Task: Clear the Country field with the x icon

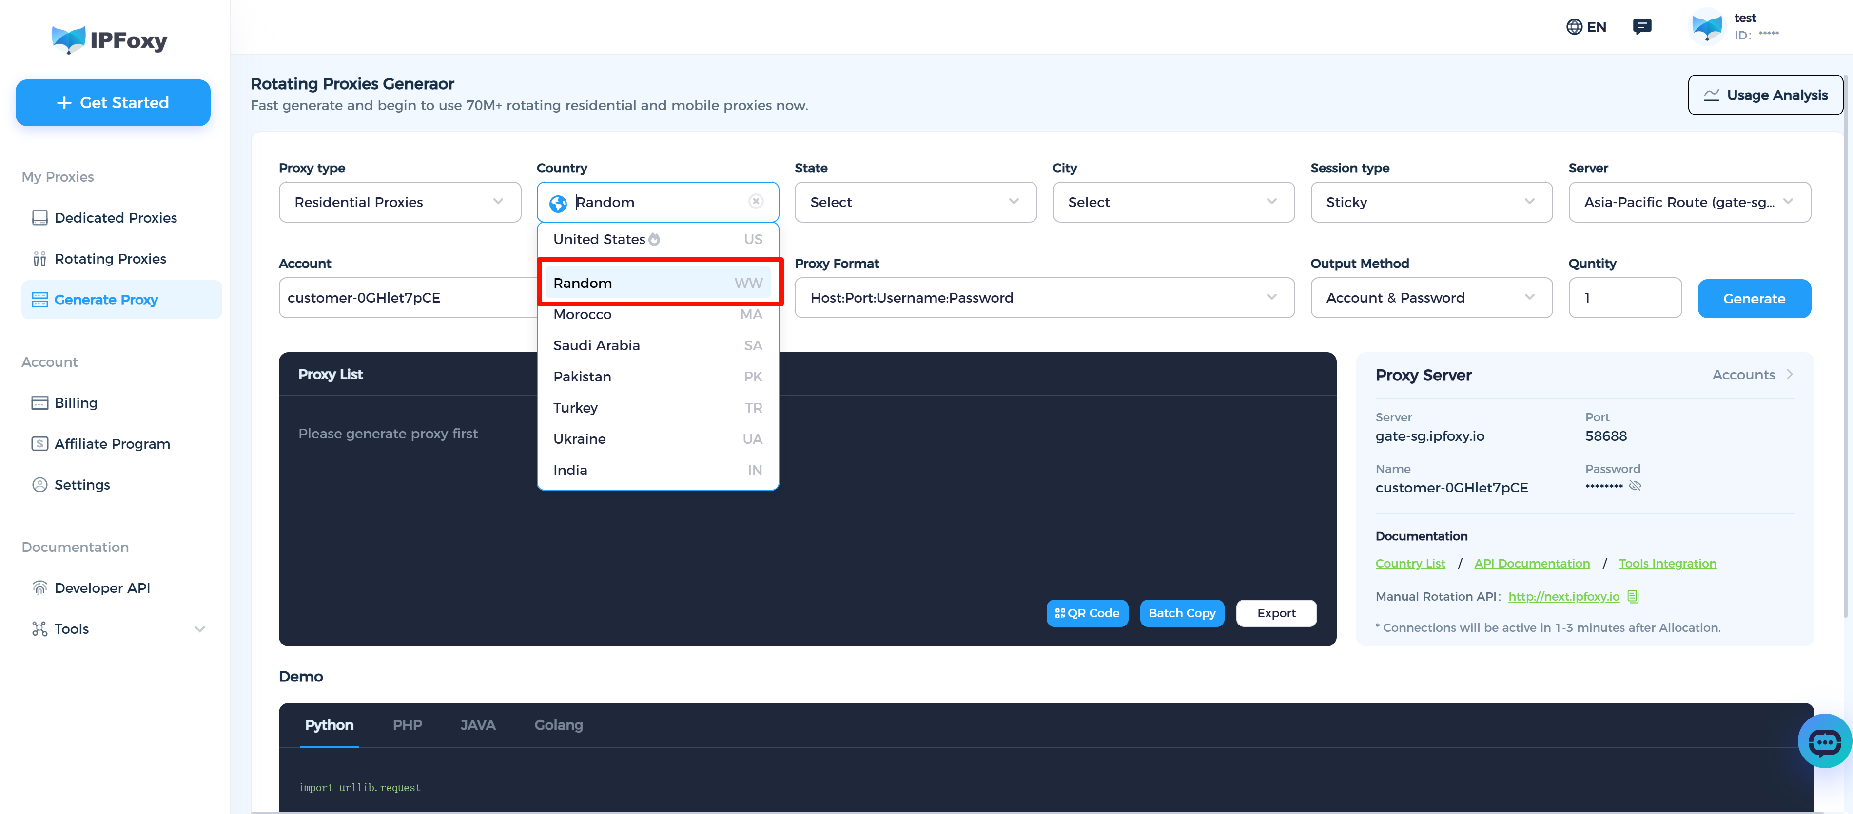Action: 755,201
